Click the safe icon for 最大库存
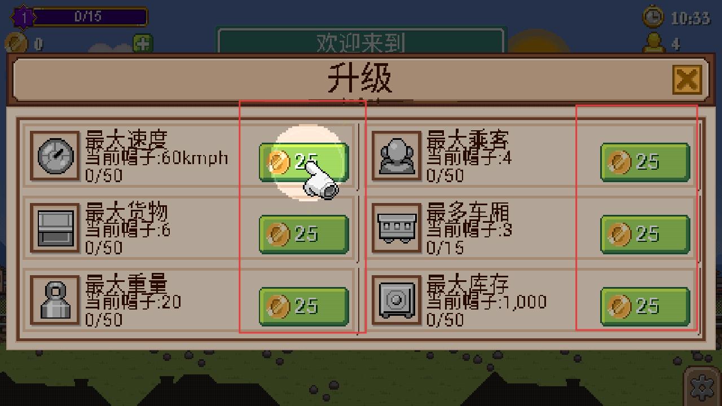The image size is (722, 406). click(397, 300)
